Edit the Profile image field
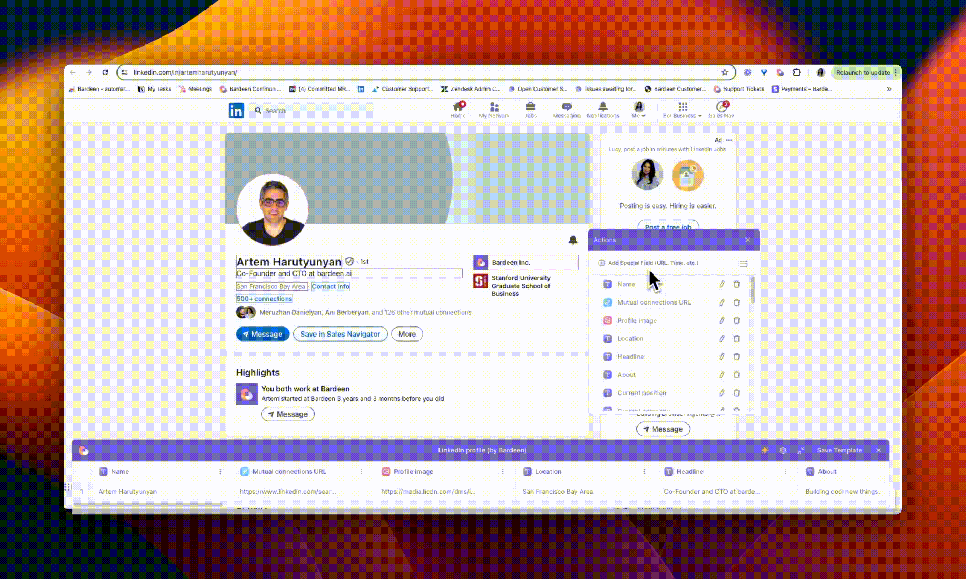The height and width of the screenshot is (579, 966). [x=722, y=321]
